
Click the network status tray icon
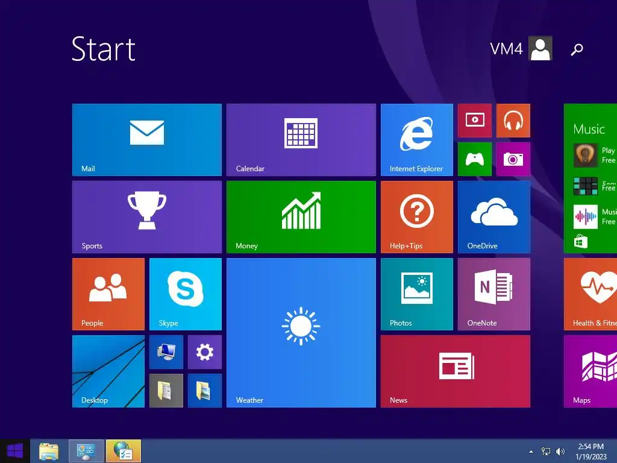546,452
